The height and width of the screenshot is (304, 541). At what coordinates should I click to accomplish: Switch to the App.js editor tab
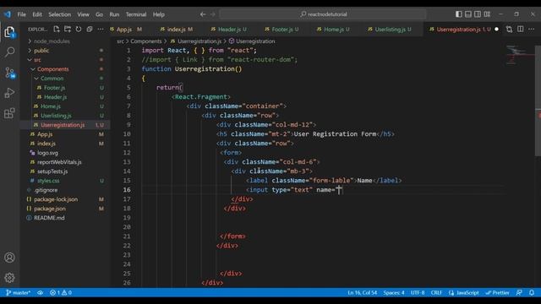tap(126, 30)
